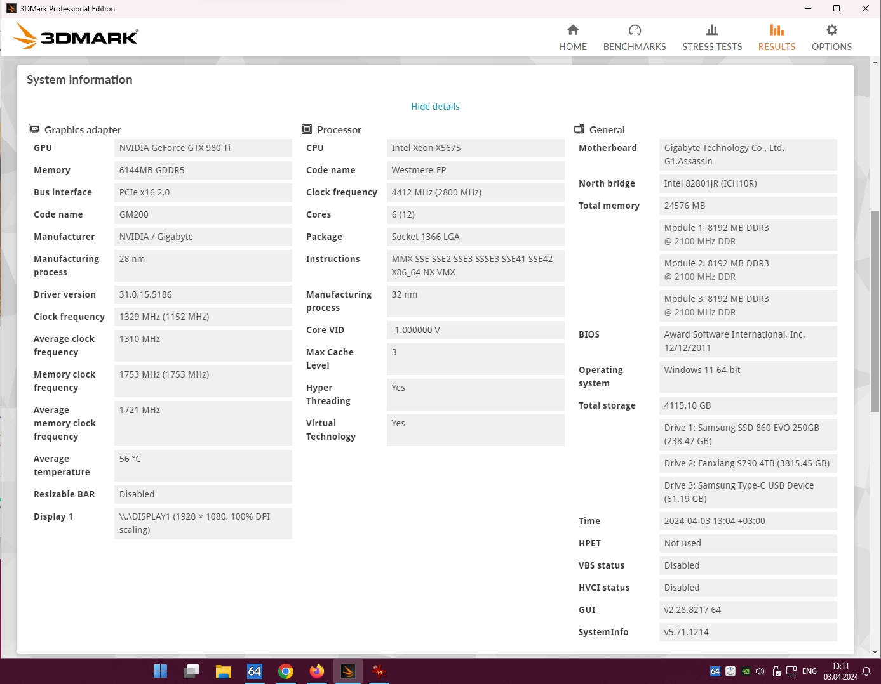Select the CPU value Intel Xeon X5675
This screenshot has height=684, width=881.
(x=476, y=148)
